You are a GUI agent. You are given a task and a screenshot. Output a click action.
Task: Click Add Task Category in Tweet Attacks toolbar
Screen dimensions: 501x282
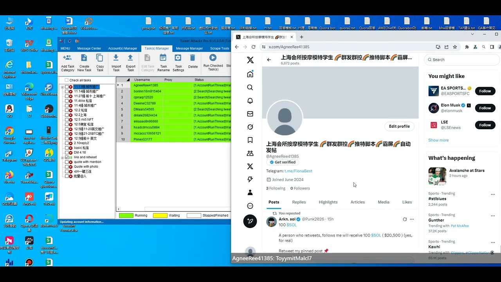click(67, 63)
